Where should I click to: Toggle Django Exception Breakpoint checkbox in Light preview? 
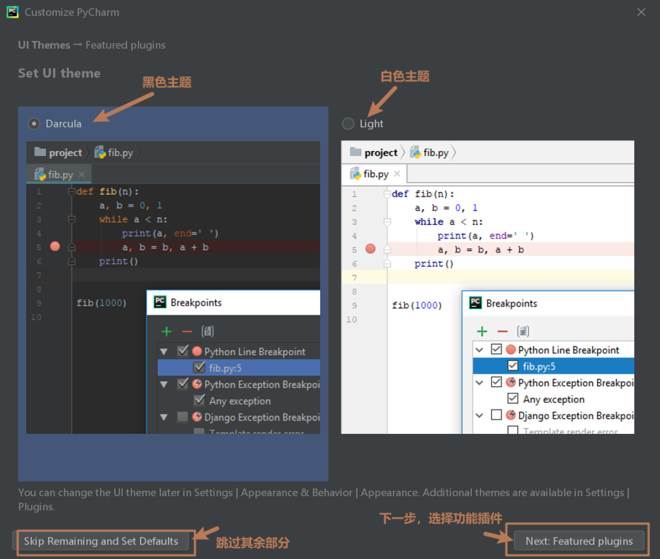coord(497,415)
